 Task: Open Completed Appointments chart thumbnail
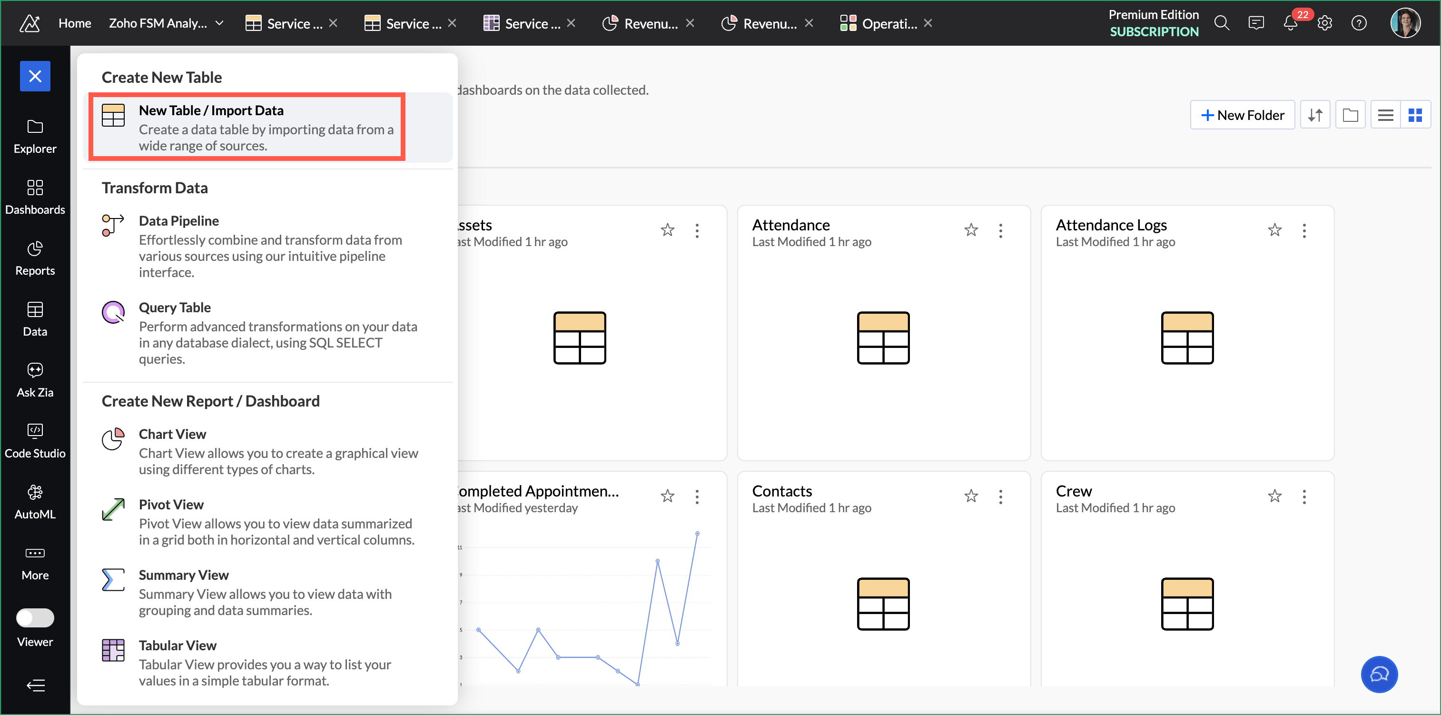coord(584,604)
